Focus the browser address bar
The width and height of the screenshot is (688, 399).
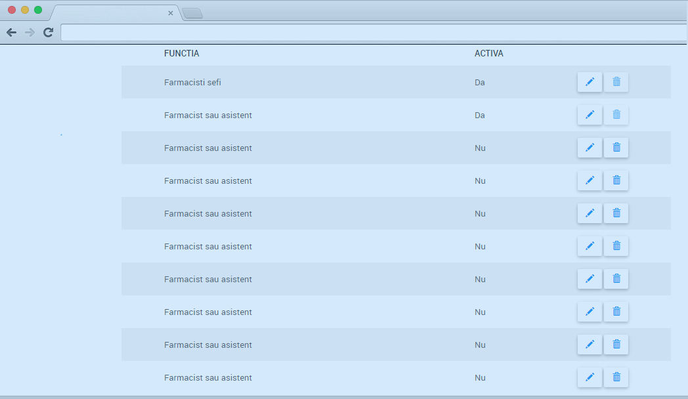(374, 32)
